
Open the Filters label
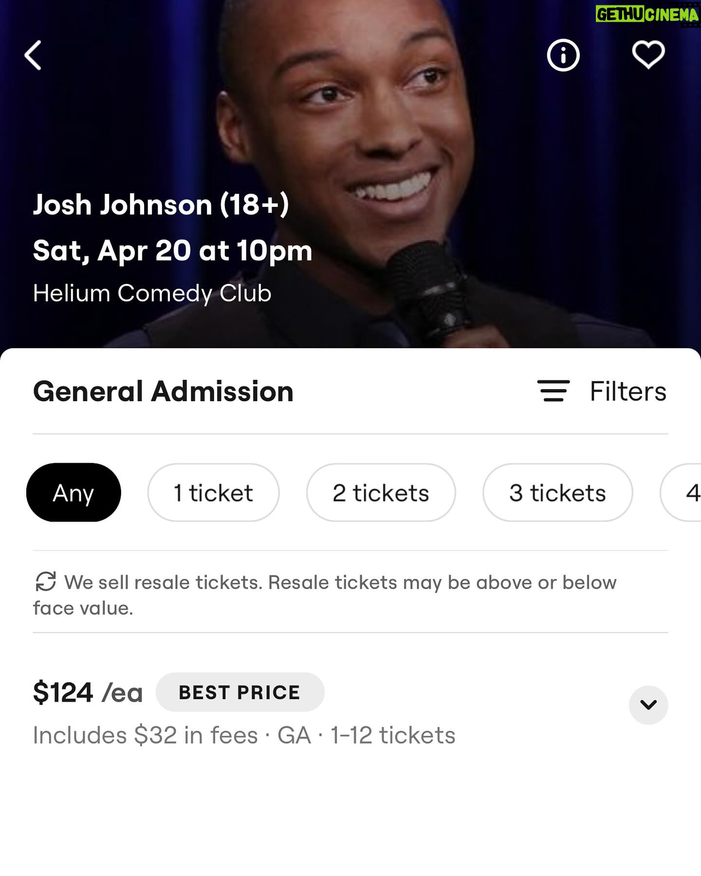[628, 391]
